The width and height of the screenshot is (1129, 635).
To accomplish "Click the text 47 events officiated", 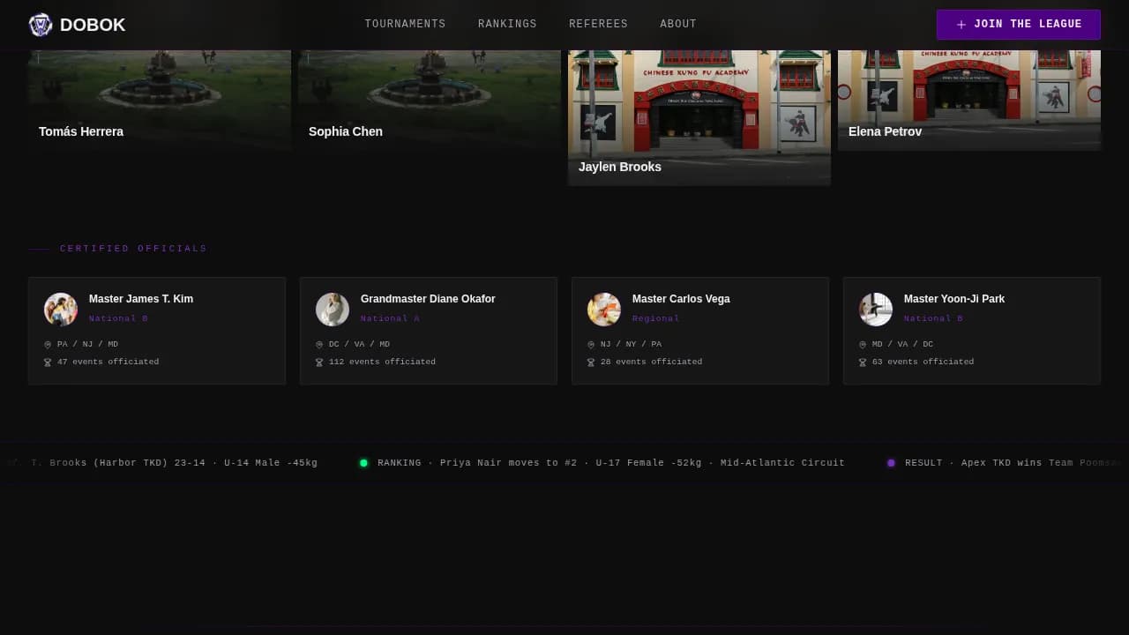I will click(108, 362).
